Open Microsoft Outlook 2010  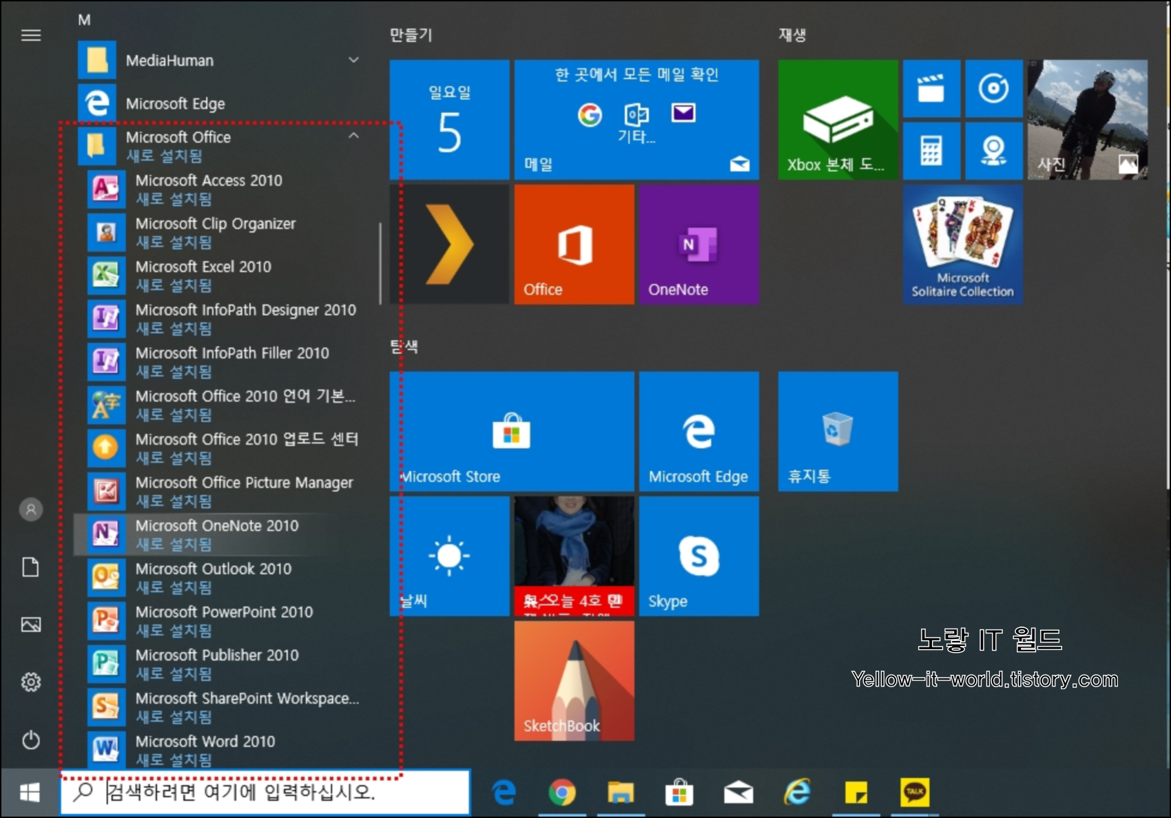pyautogui.click(x=220, y=578)
